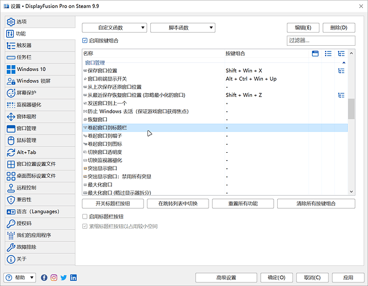This screenshot has height=286, width=368.
Task: Click the LinkedIn icon
Action: (x=74, y=278)
